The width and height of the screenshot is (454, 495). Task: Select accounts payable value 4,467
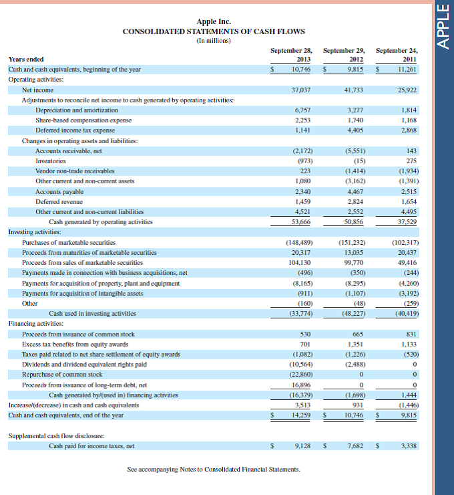(x=355, y=191)
